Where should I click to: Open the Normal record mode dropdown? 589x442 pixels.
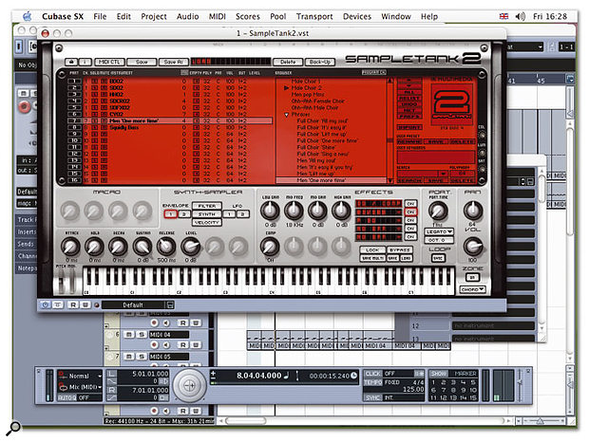click(x=80, y=376)
